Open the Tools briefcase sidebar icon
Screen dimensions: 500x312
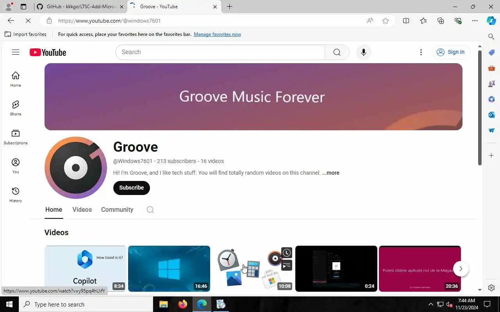point(491,68)
